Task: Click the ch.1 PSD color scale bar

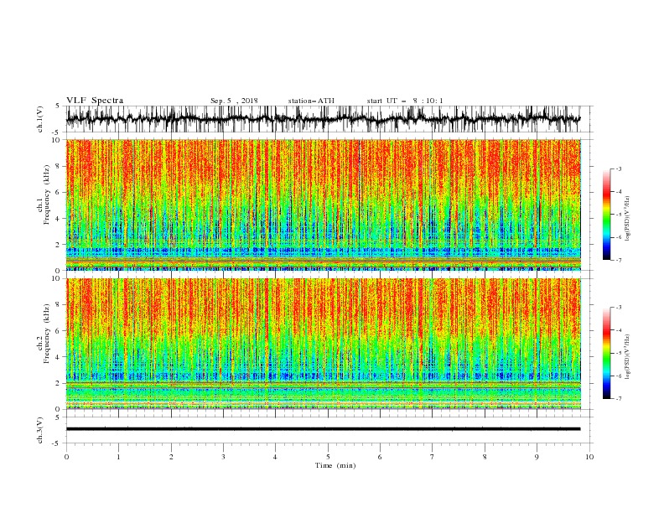Action: 606,215
